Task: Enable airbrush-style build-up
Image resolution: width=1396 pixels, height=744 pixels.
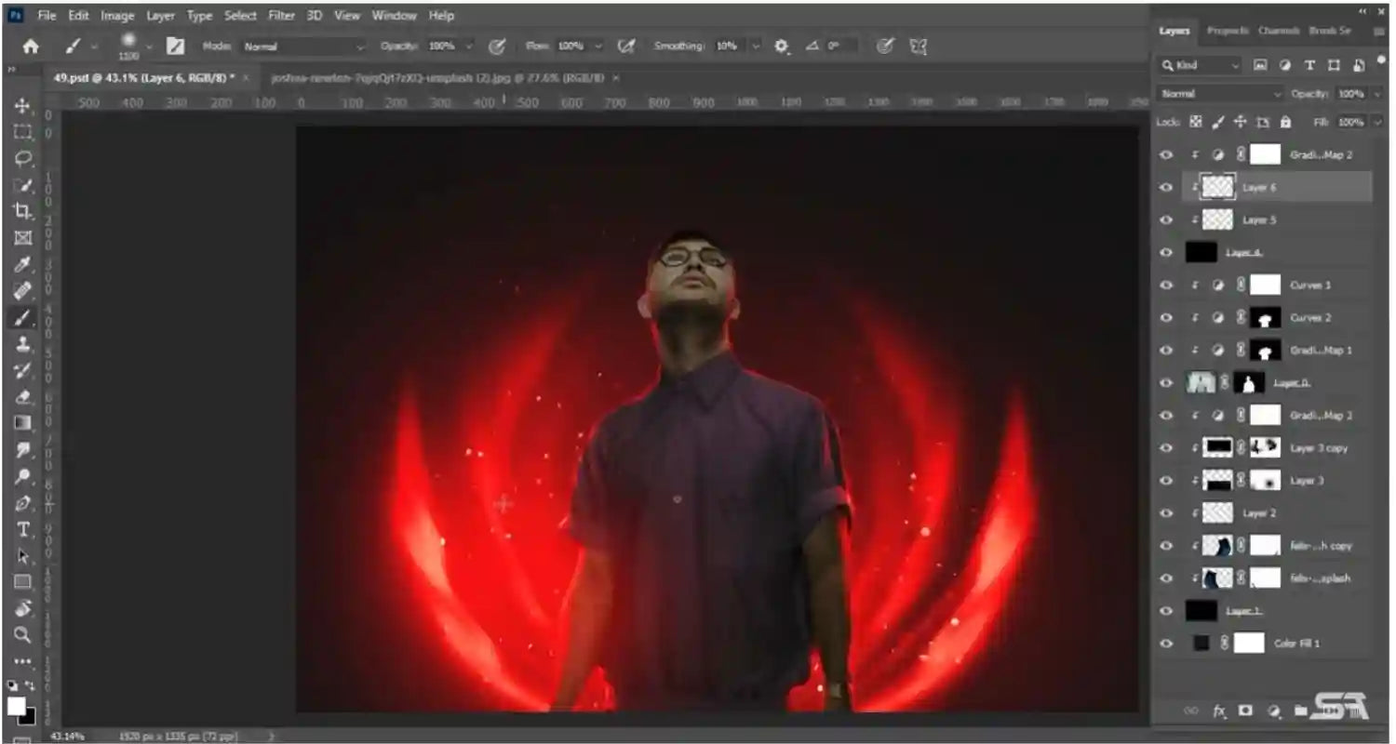Action: [626, 46]
